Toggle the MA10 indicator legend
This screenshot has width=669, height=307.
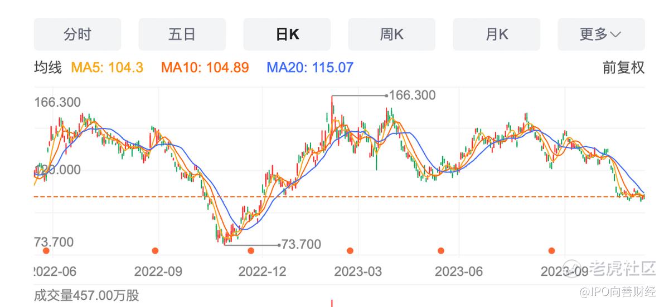[x=205, y=68]
